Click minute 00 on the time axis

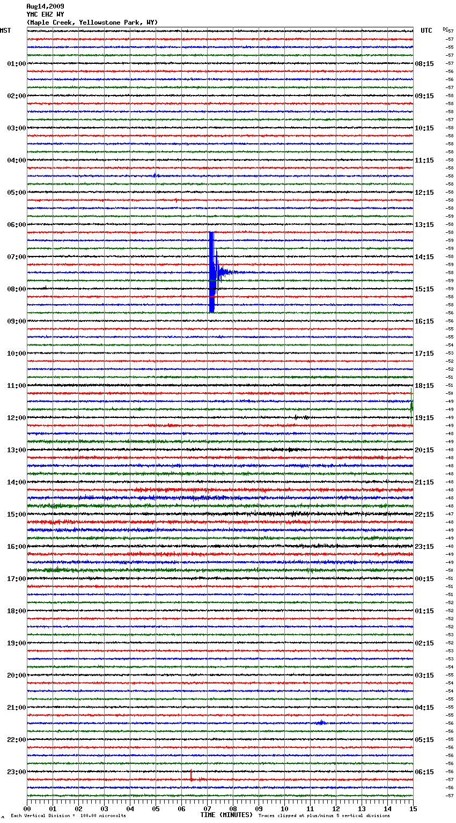click(x=27, y=809)
